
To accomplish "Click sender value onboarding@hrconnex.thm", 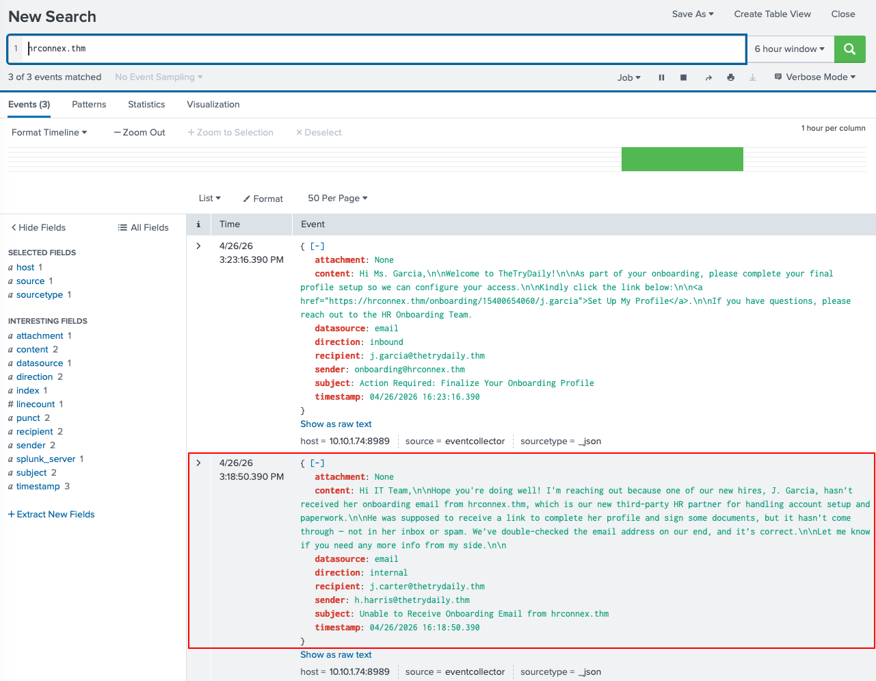I will point(410,369).
